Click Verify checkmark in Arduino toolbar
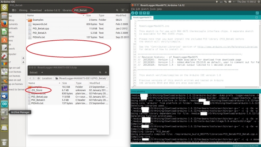 133,13
